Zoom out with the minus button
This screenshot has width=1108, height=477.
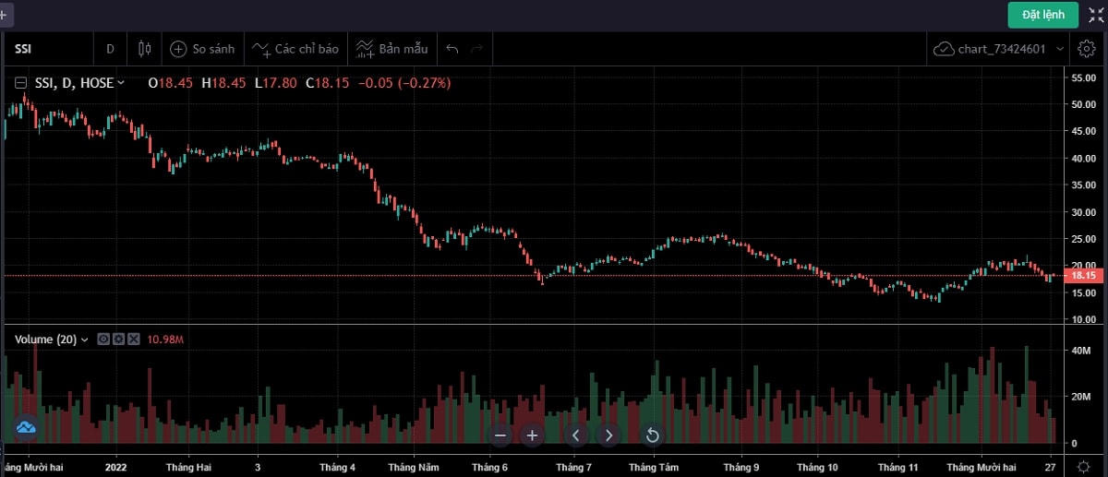500,435
